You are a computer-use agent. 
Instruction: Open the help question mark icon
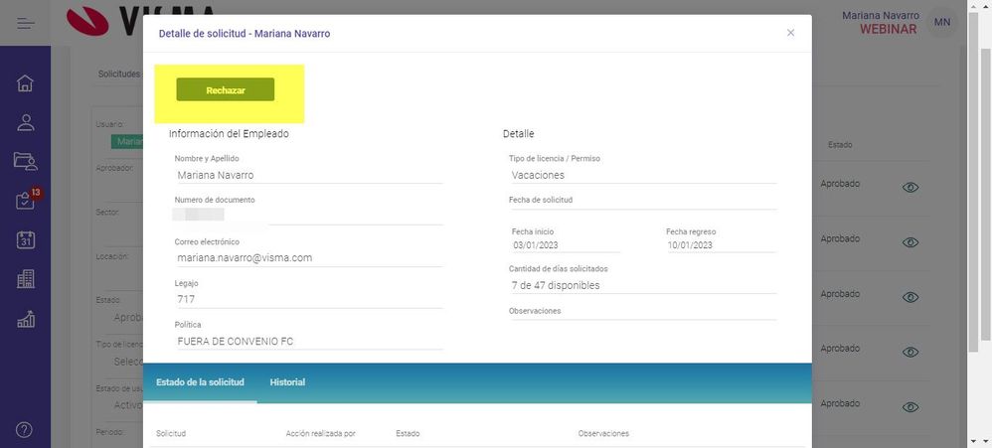(x=24, y=430)
